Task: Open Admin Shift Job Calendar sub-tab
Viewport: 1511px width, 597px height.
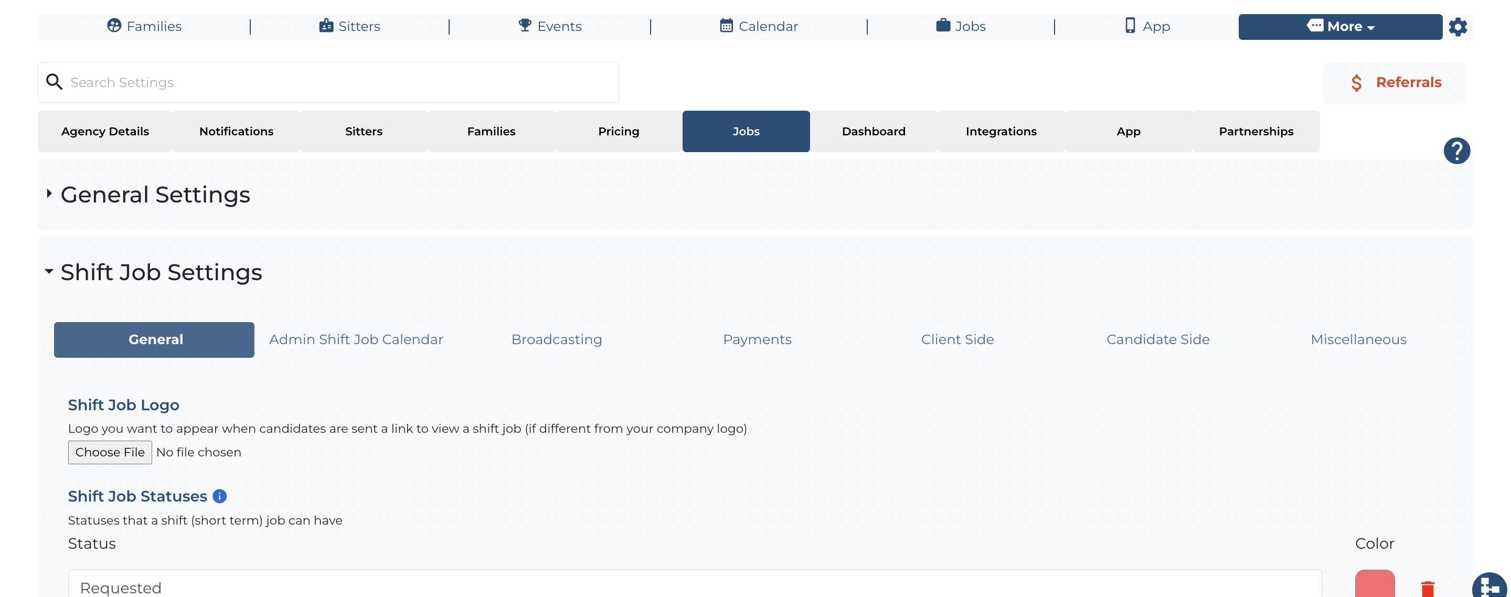Action: coord(356,339)
